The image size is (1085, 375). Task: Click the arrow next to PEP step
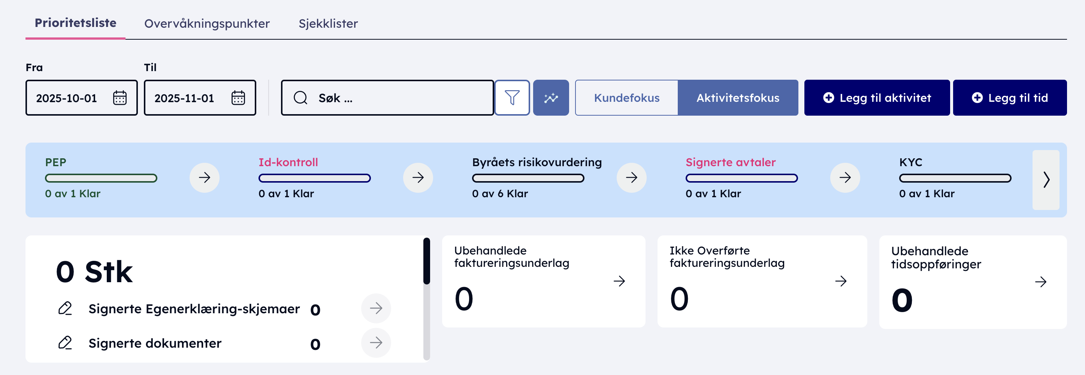pyautogui.click(x=204, y=178)
